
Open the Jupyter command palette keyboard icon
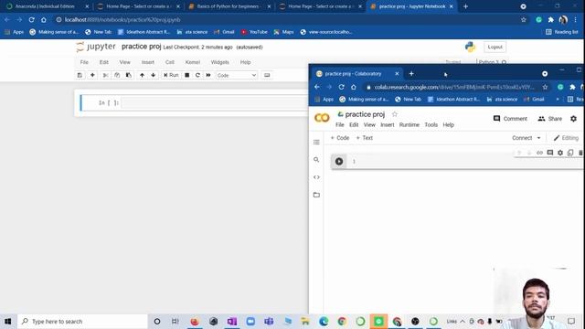pos(267,75)
